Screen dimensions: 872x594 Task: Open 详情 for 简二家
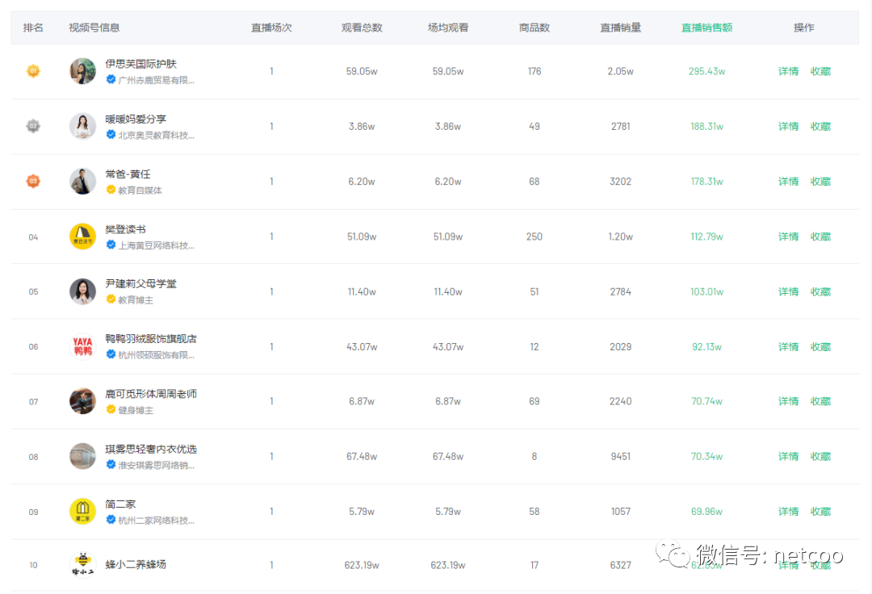[788, 511]
